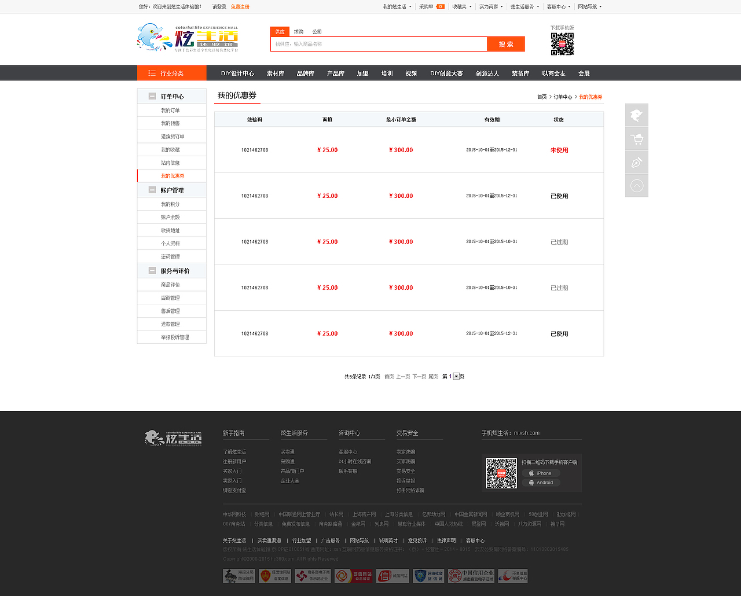Download the Android app via Android button
Screen dimensions: 741x596
coord(540,482)
